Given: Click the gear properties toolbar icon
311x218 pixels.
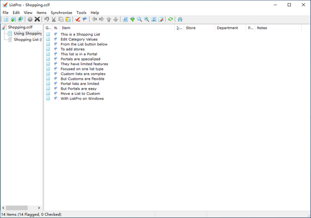Looking at the screenshot, I should point(30,19).
